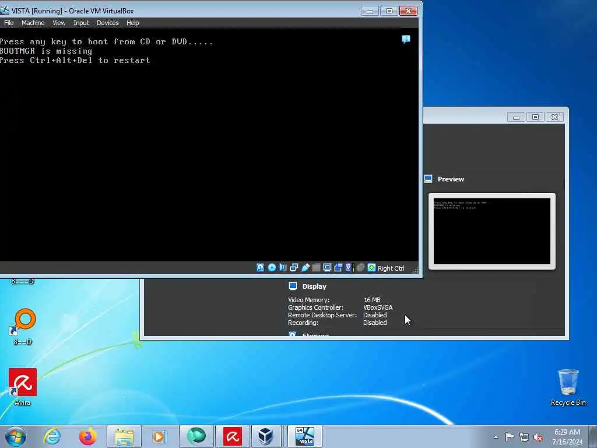The image size is (597, 448).
Task: Click the VM window resize grip corner
Action: (415, 270)
